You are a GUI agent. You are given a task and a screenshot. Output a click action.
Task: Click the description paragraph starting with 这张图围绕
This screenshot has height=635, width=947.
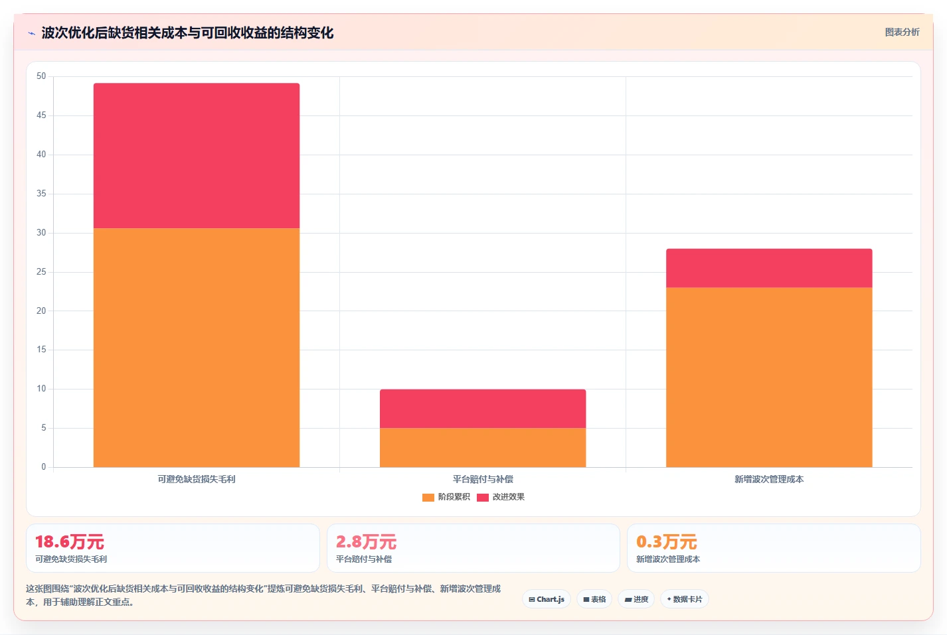pyautogui.click(x=264, y=595)
